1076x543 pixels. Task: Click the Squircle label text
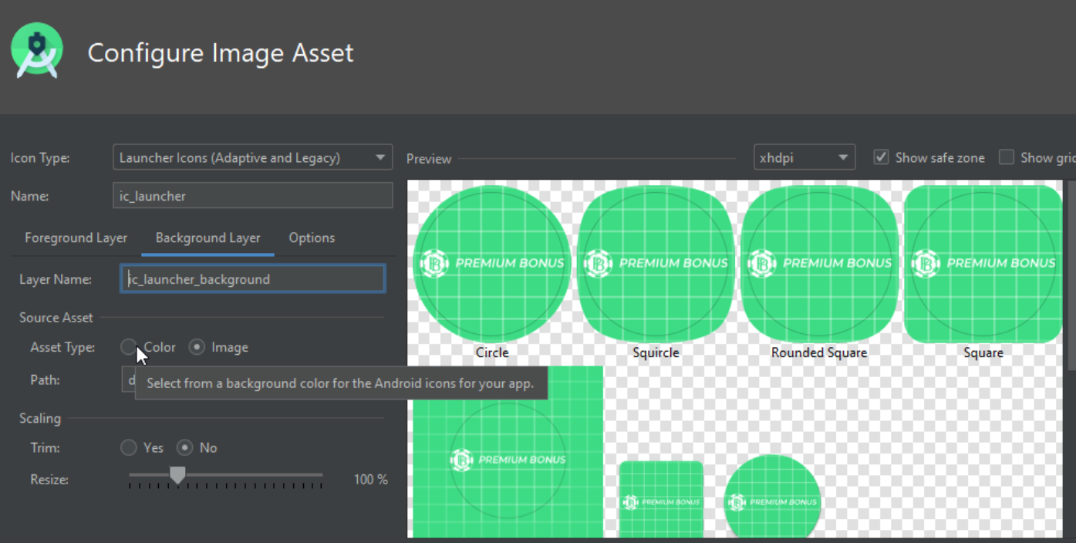656,352
